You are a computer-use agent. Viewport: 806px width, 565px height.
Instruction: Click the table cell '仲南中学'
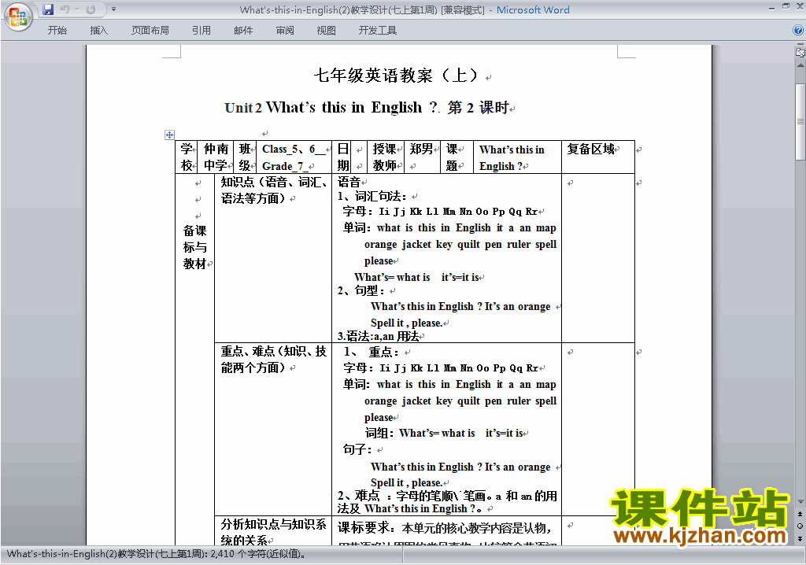pos(216,157)
